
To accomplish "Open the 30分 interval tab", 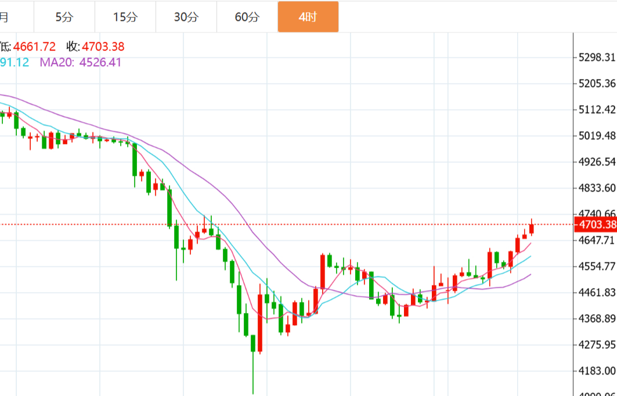I will pyautogui.click(x=186, y=17).
